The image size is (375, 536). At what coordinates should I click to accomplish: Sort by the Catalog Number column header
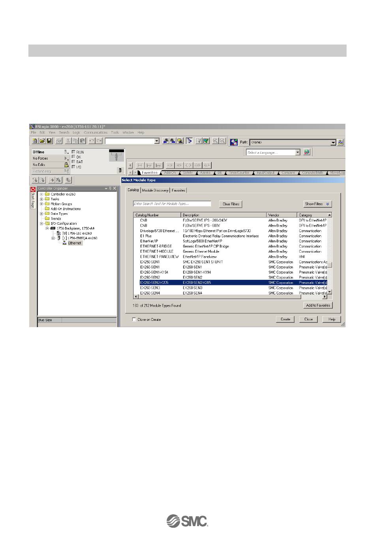point(157,215)
